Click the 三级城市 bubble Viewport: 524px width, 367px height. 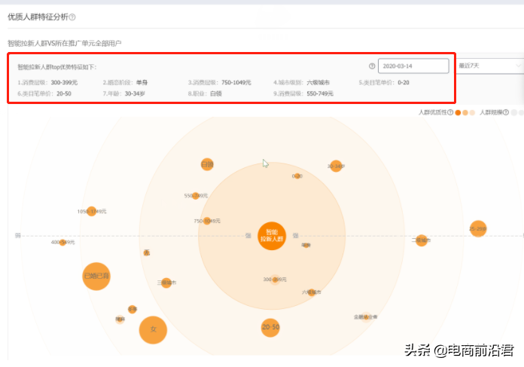pos(166,283)
